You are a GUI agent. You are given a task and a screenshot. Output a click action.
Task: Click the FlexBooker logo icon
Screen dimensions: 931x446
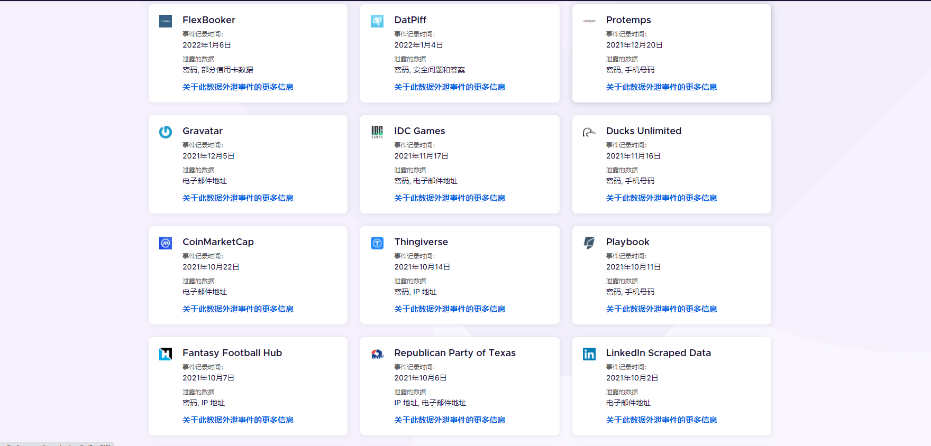(x=166, y=21)
